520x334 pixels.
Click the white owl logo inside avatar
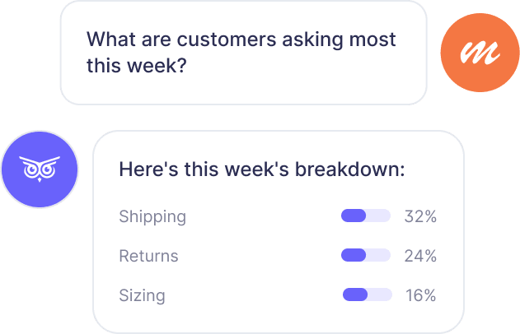click(40, 169)
